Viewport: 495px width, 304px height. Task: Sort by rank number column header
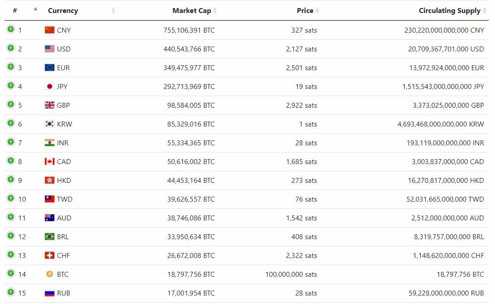pos(15,11)
